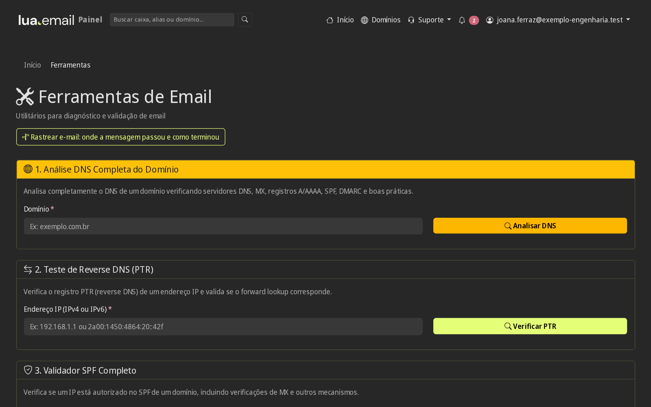
Task: Click the Início breadcrumb link
Action: coord(33,65)
